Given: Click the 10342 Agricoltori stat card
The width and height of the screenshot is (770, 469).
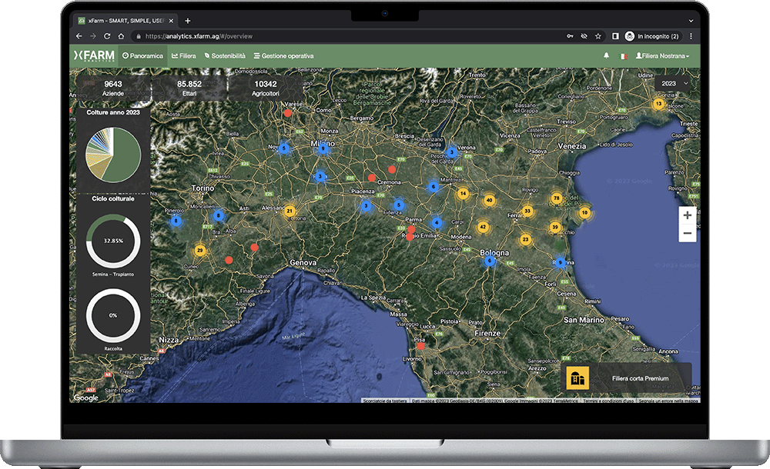Looking at the screenshot, I should point(265,88).
